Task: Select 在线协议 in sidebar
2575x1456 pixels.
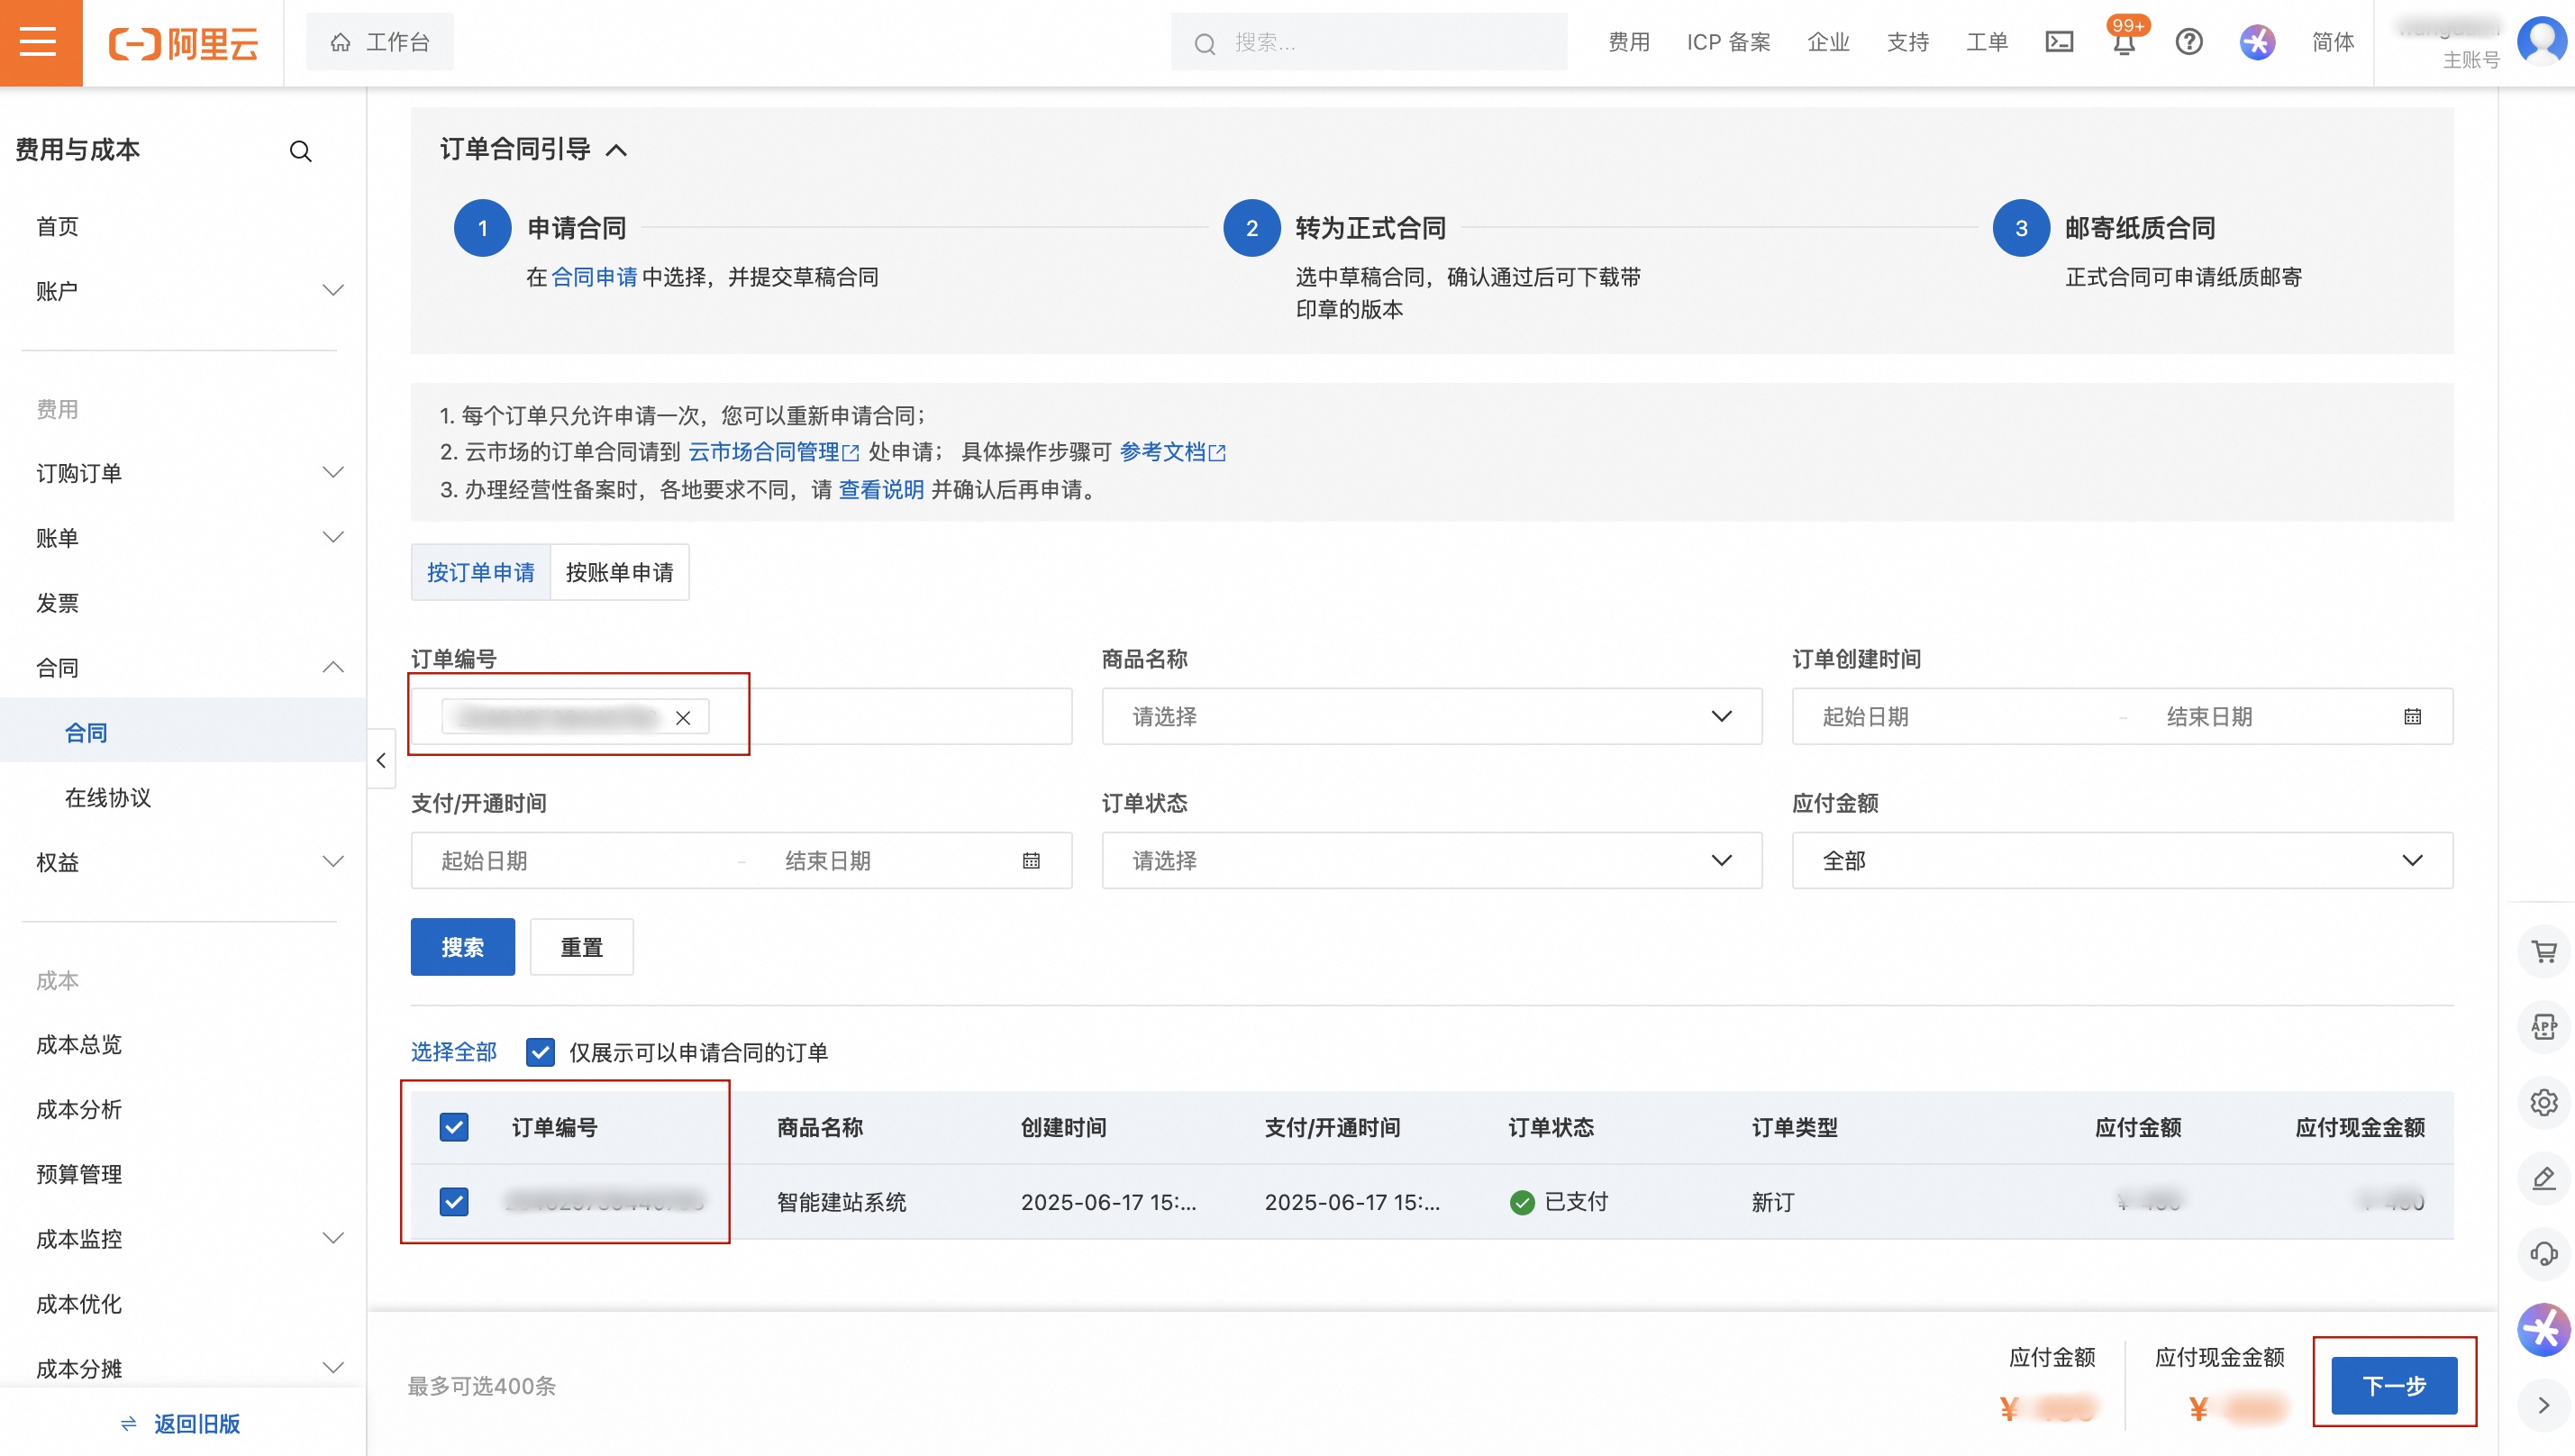Action: [x=107, y=798]
